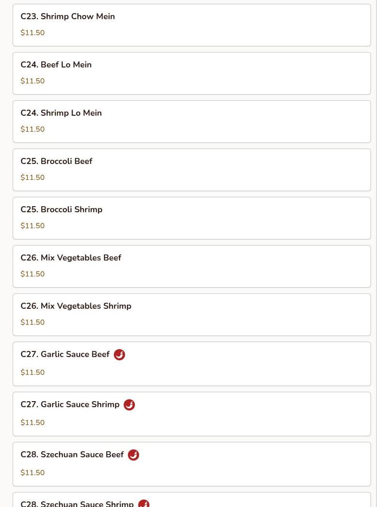Click the spicy icon beside Szechuan Sauce Shrimp
Screen dimensions: 386x507
[x=143, y=504]
